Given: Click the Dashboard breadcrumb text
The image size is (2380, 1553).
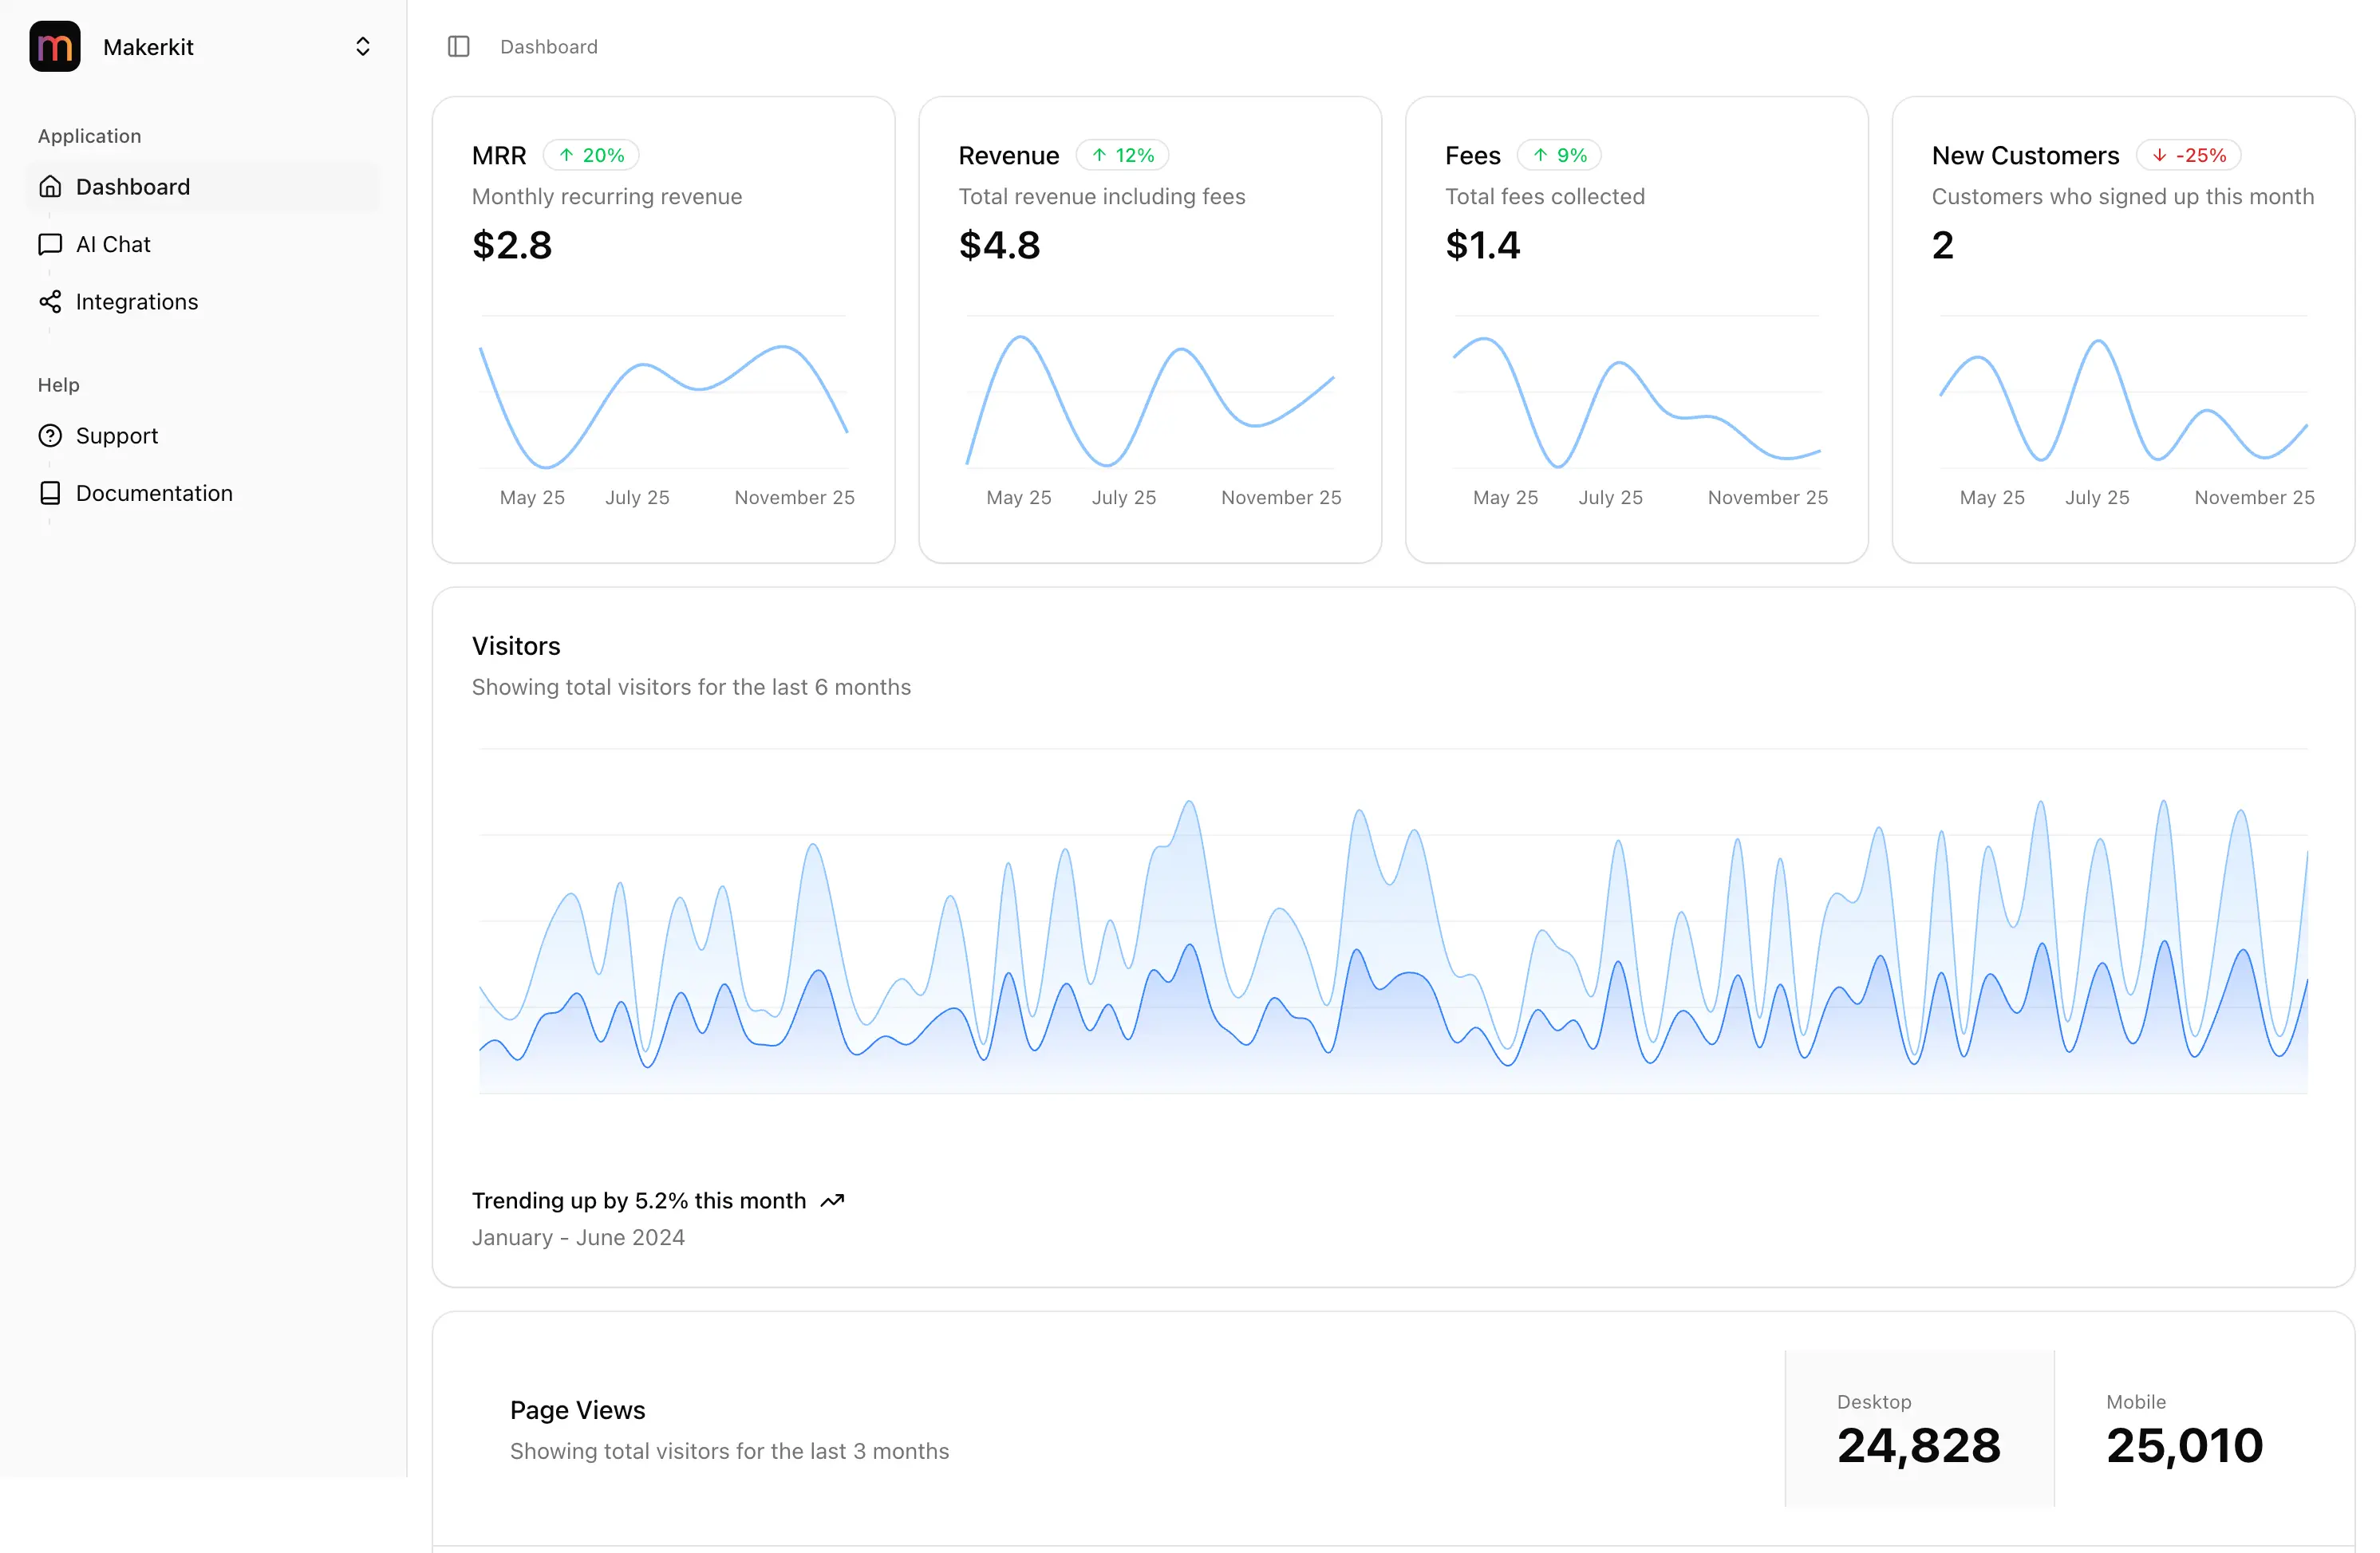Looking at the screenshot, I should [x=549, y=47].
